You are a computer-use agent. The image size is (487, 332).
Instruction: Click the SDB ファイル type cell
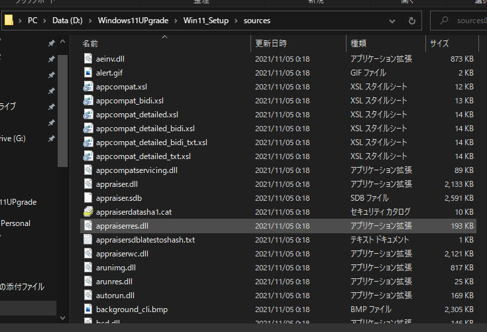[370, 198]
